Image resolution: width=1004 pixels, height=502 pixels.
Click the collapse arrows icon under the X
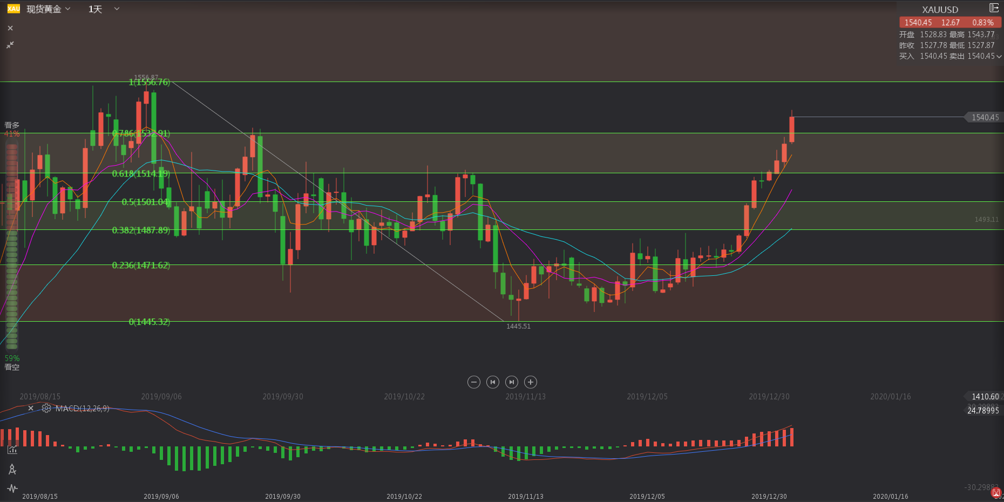tap(10, 45)
